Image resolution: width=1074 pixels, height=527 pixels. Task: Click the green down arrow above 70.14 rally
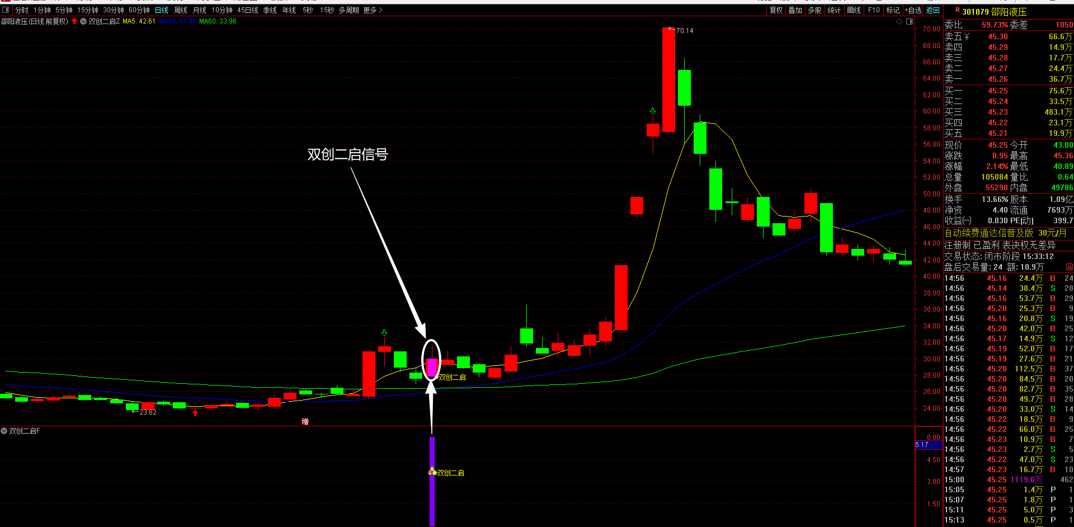[653, 111]
